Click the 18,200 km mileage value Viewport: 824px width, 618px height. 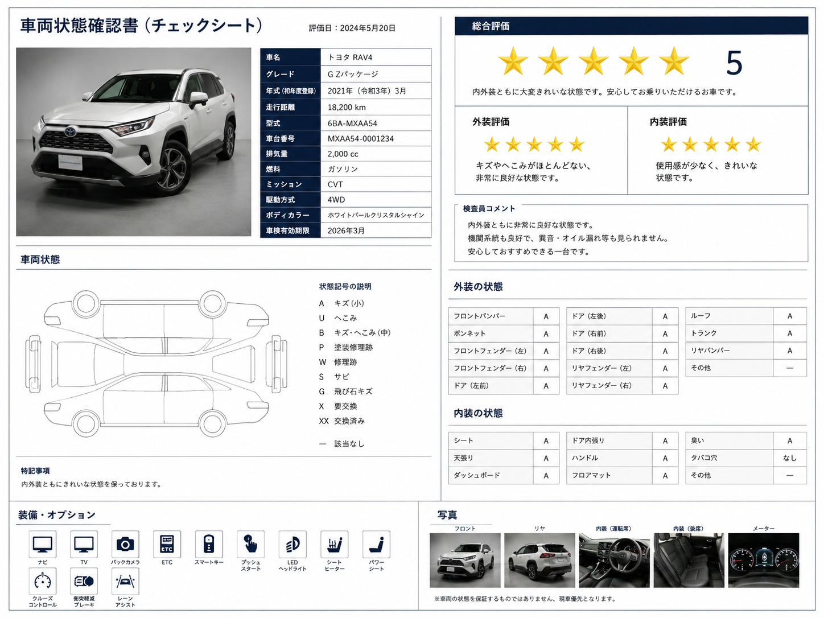click(347, 107)
